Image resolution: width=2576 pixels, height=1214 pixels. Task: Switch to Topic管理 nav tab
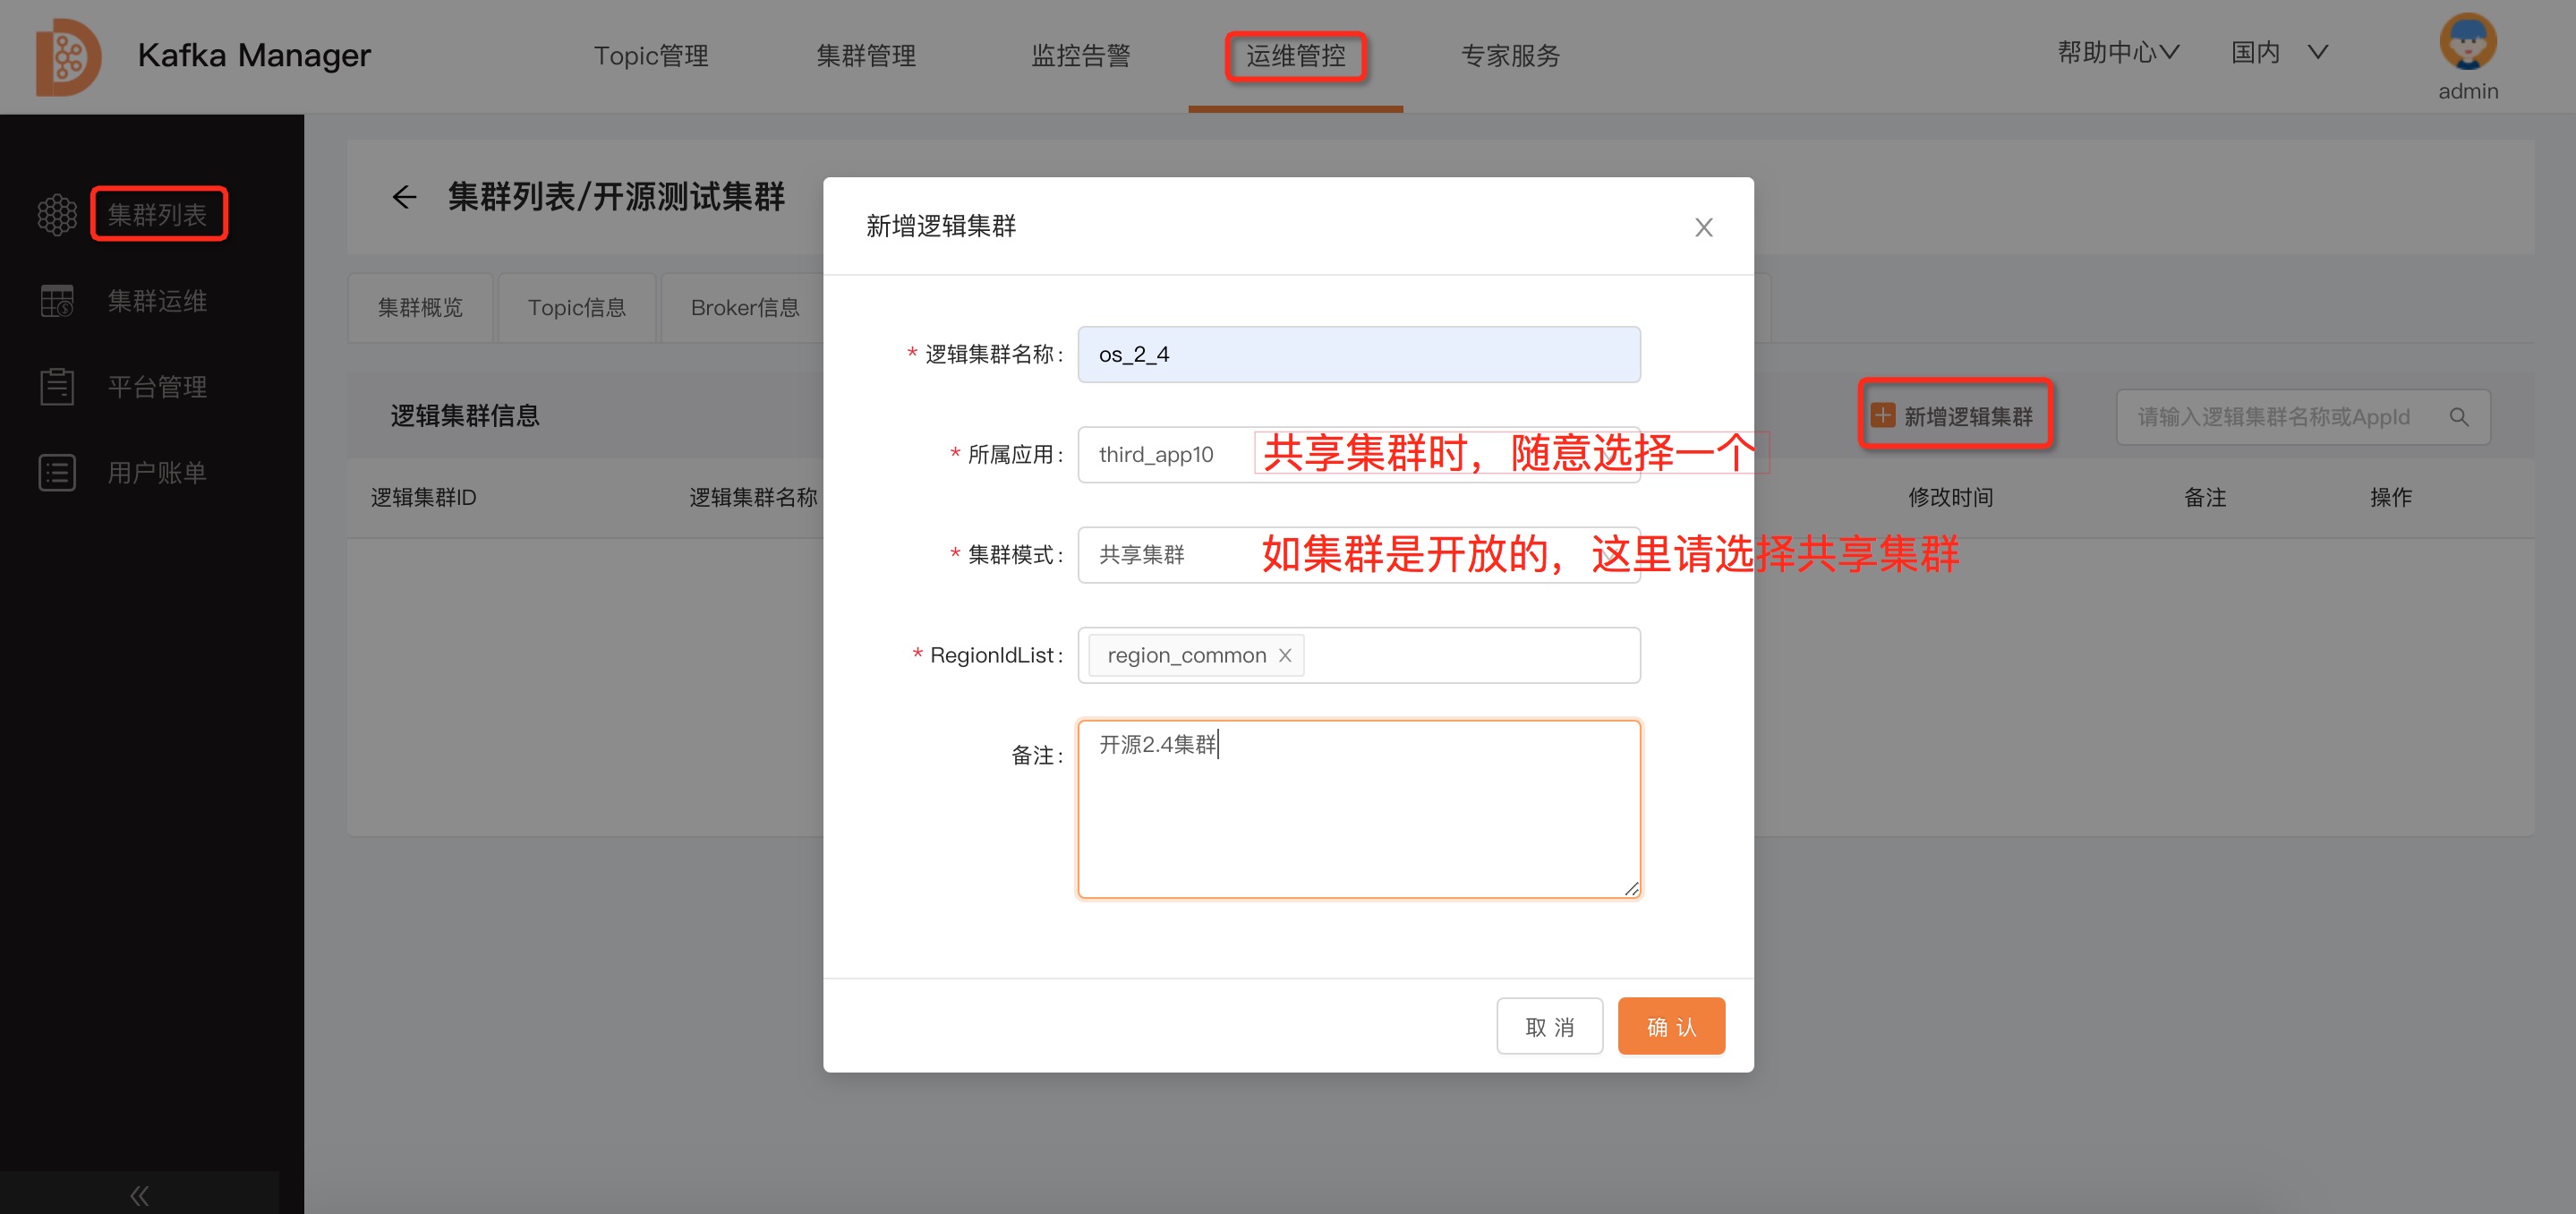click(x=651, y=56)
